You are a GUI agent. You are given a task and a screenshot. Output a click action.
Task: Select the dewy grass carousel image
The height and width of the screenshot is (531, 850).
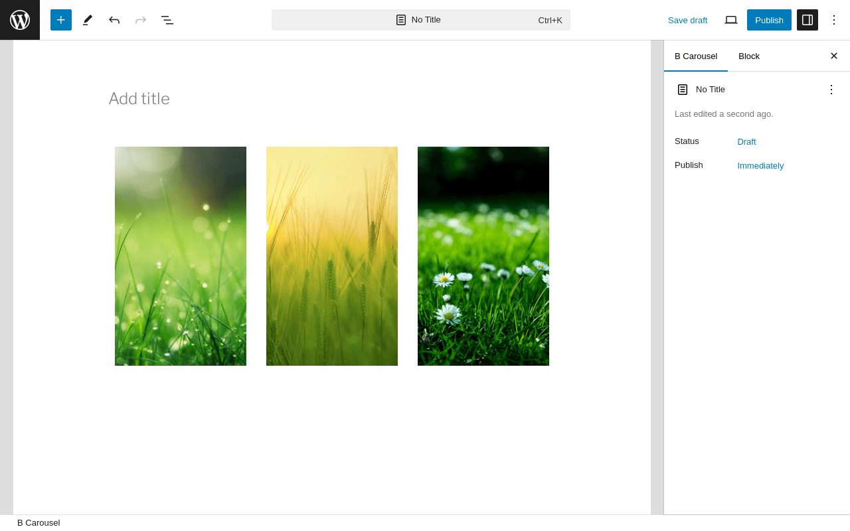181,256
